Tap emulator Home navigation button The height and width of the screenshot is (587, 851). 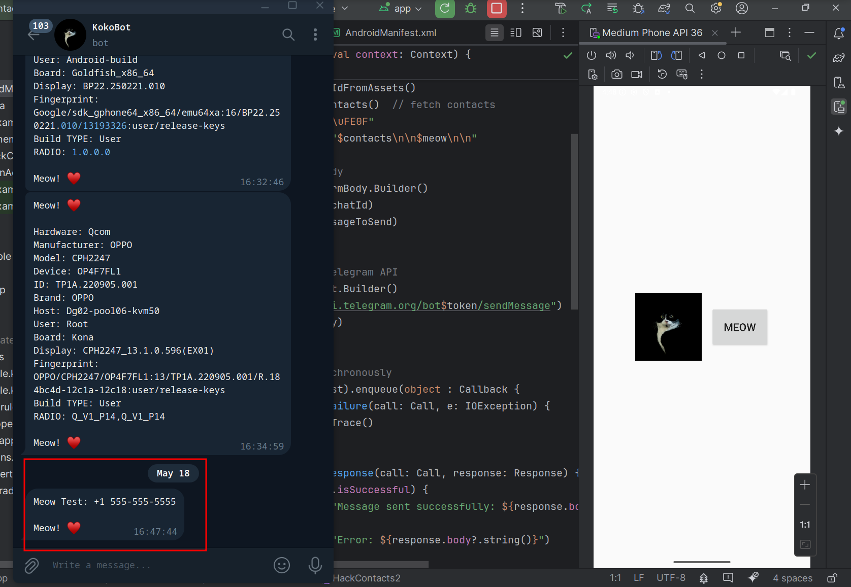722,55
